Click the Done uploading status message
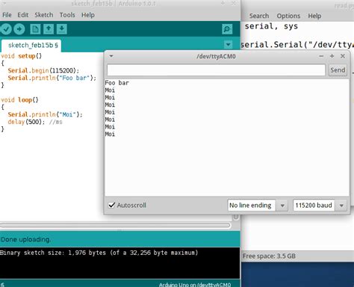The image size is (354, 287). [x=25, y=239]
